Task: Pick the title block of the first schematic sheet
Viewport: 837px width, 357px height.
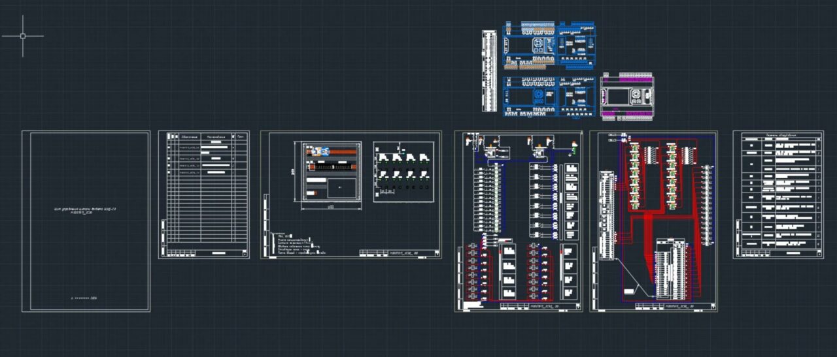Action: (x=541, y=305)
